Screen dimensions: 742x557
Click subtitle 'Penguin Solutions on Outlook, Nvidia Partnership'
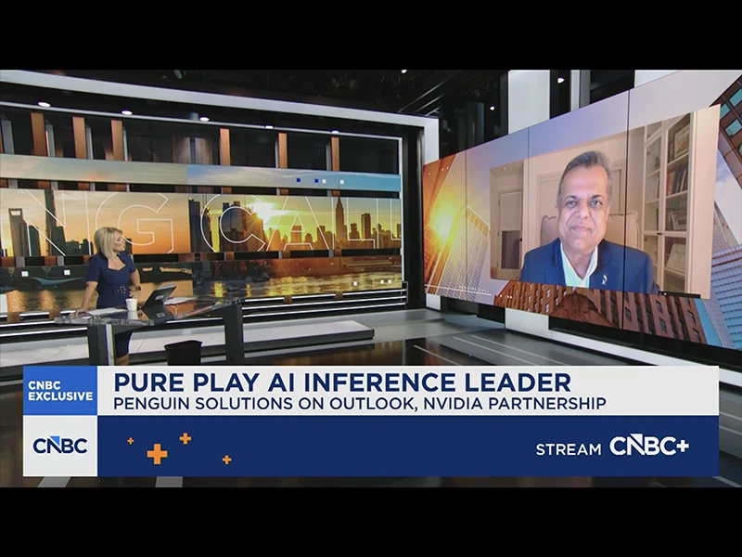(360, 404)
